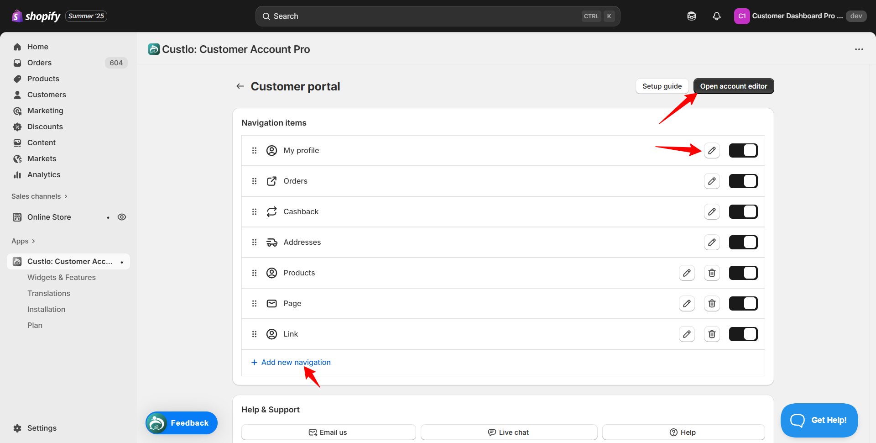
Task: Grab the drag handle for Products row
Action: point(254,273)
